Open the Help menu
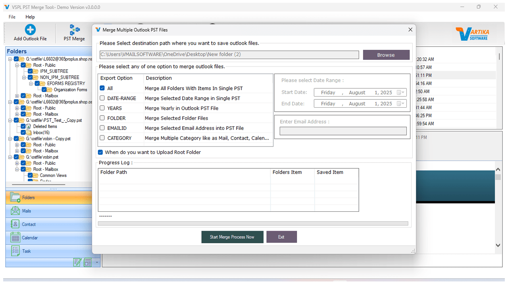 click(30, 17)
